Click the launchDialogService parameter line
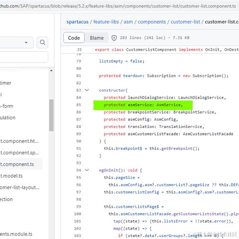The height and width of the screenshot is (239, 239). 165,98
